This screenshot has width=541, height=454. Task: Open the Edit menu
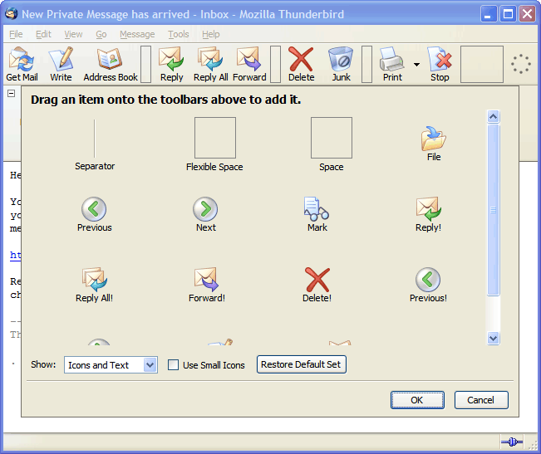point(43,34)
